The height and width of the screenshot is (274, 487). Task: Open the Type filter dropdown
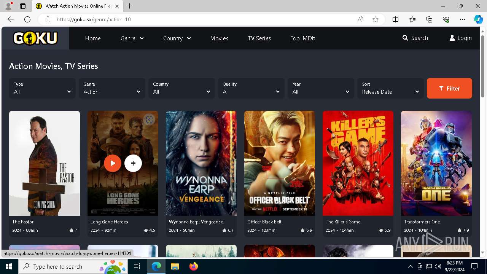pos(42,88)
